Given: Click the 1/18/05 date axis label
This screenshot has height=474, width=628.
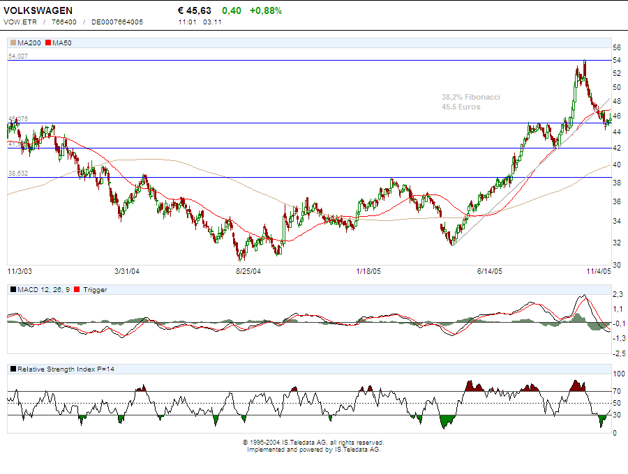Looking at the screenshot, I should 368,271.
